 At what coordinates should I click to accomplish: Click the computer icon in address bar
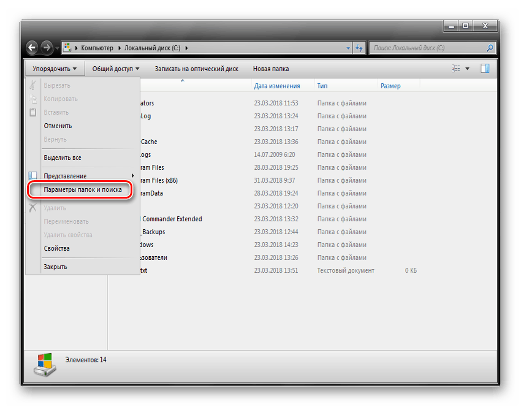(74, 48)
